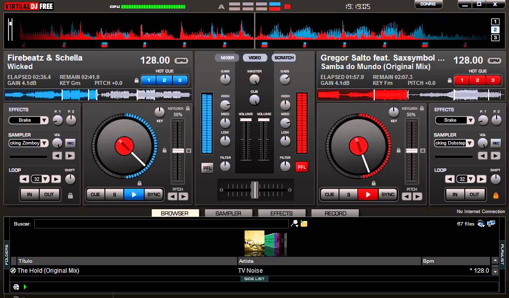Screen dimensions: 509x298
Task: Halve loop length on right deck
Action: point(449,179)
